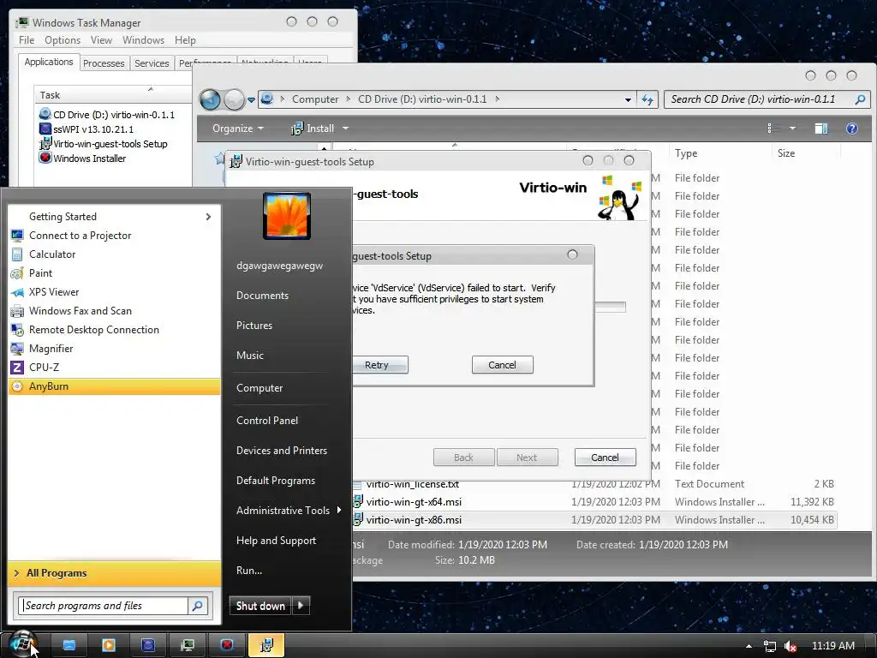Open Explorer recent pages dropdown
The image size is (877, 658).
click(x=251, y=100)
